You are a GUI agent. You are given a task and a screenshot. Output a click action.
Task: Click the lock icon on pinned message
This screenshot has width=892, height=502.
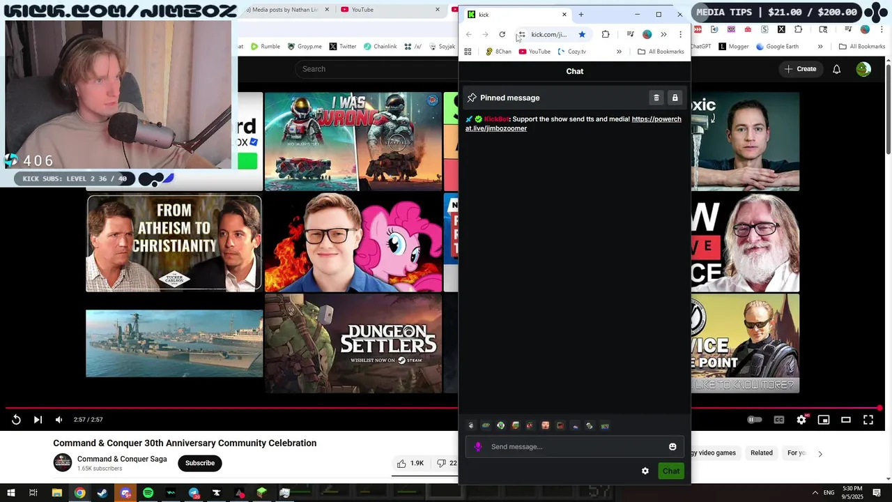coord(675,98)
